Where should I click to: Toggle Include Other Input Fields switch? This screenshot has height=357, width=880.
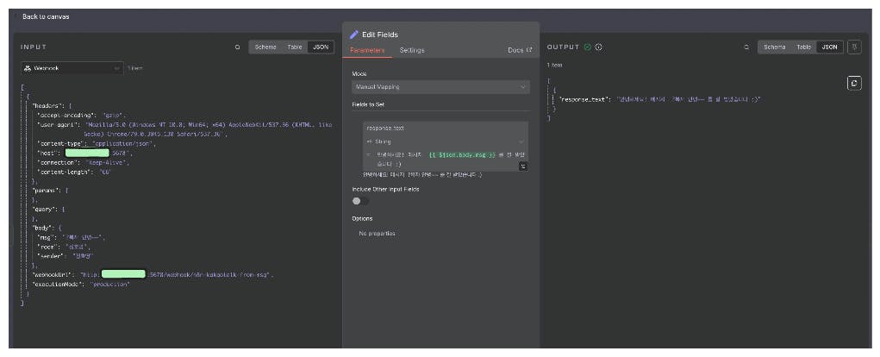click(x=359, y=201)
